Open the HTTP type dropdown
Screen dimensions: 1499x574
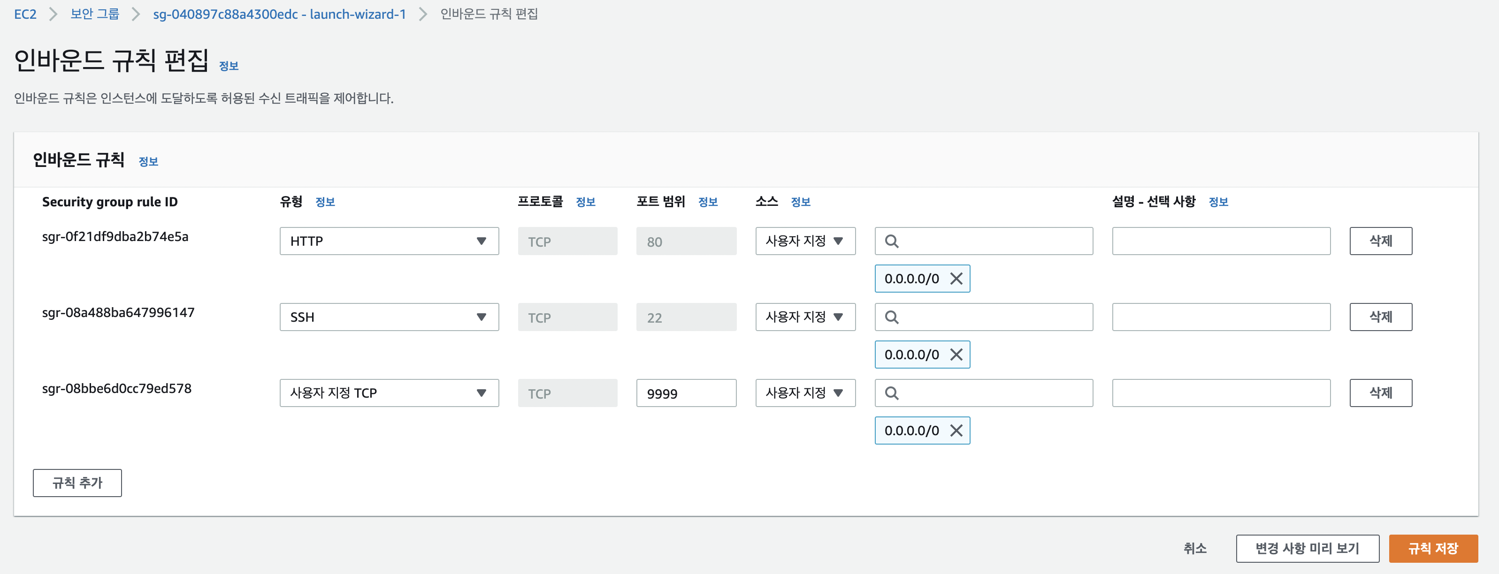(x=389, y=241)
